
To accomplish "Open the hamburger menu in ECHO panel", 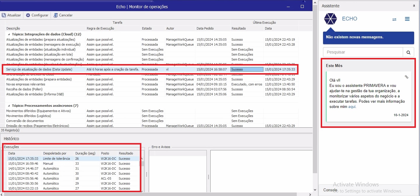I will (407, 19).
